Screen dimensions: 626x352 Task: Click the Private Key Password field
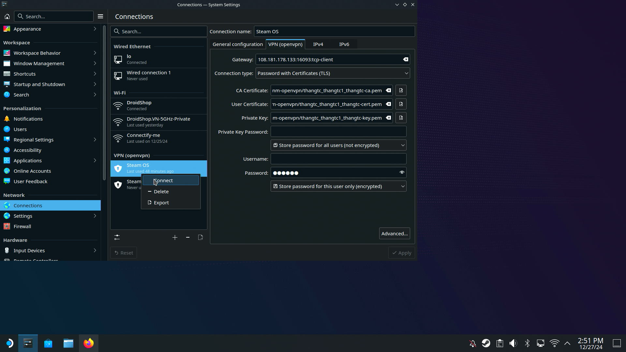(338, 132)
